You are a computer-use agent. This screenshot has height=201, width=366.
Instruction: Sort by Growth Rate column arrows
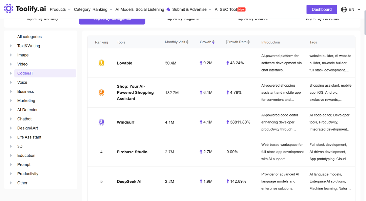[249, 42]
